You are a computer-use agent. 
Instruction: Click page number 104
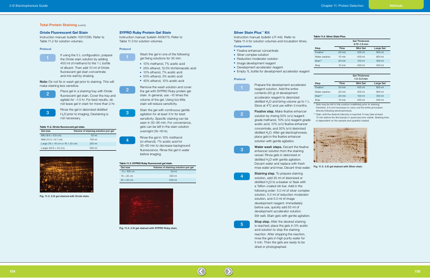coord(12,271)
